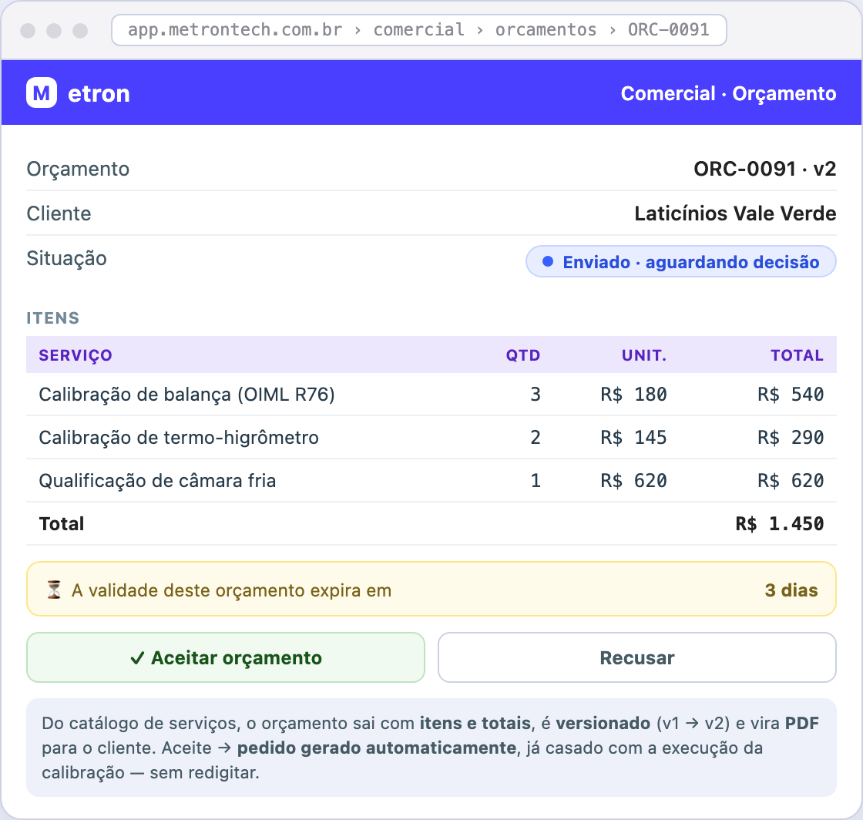The height and width of the screenshot is (820, 863).
Task: Click the hourglass icon in validity notice
Action: [54, 590]
